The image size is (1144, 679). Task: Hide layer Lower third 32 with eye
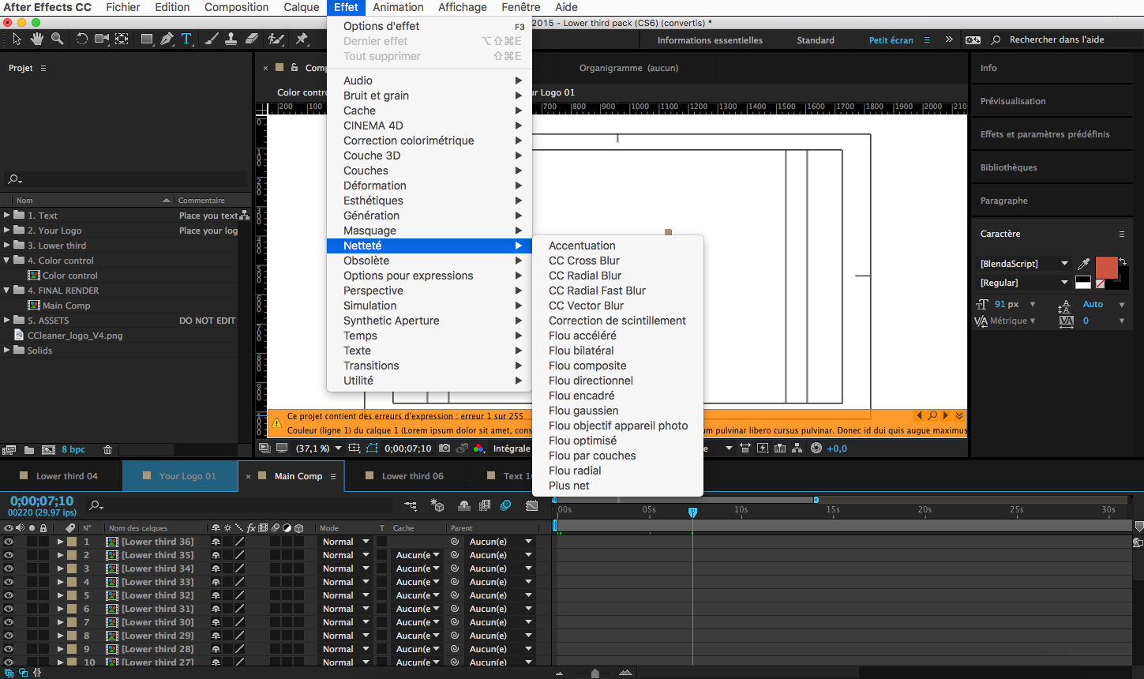tap(9, 595)
